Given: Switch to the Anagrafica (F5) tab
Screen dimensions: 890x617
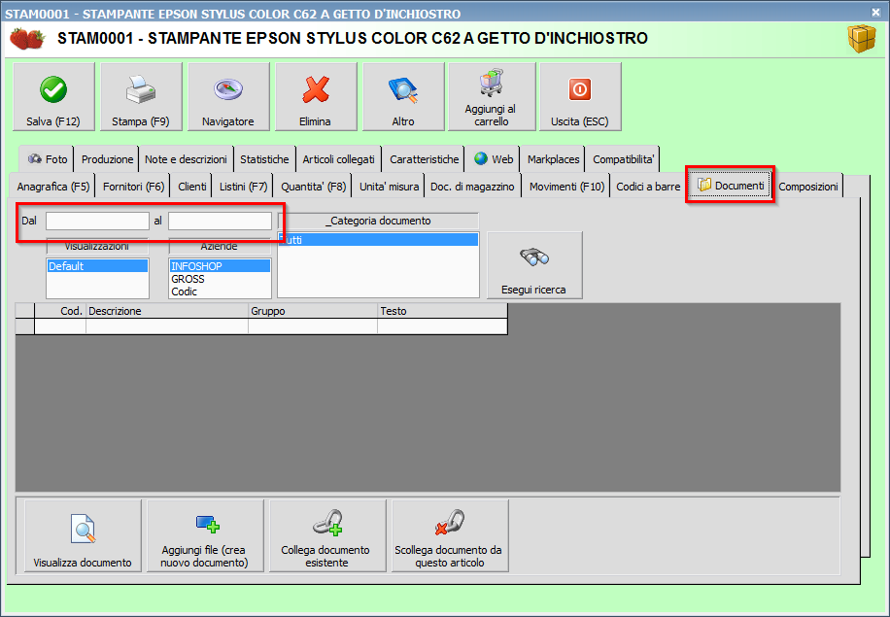Looking at the screenshot, I should 52,187.
